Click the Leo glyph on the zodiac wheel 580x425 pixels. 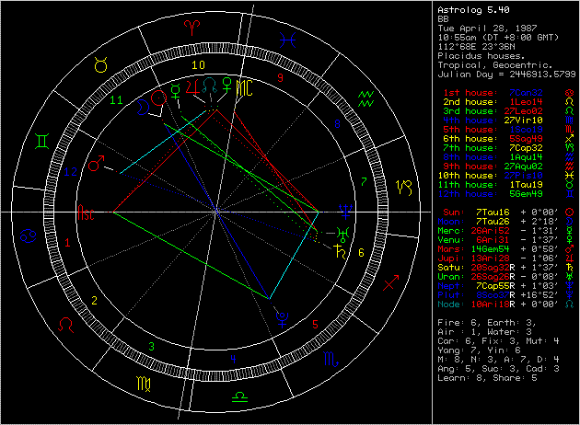(x=67, y=325)
